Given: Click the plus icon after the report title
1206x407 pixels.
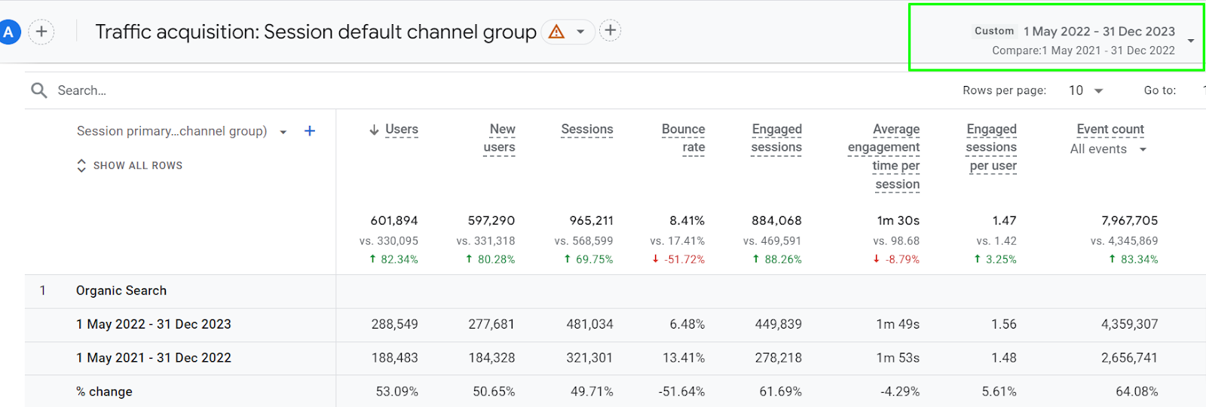Looking at the screenshot, I should pyautogui.click(x=610, y=31).
